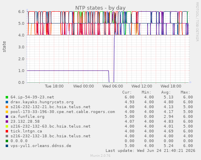Click the dark green swatch for 0.0.0.0
201x160 pixels.
pos(7,141)
